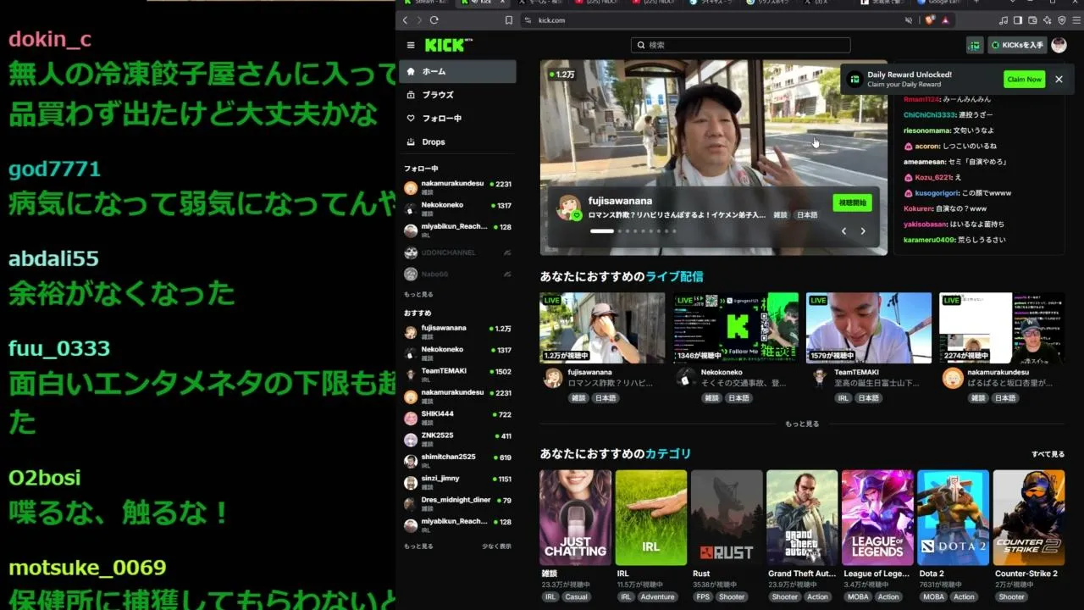Open the nakamurakundesu followed channel
This screenshot has width=1084, height=610.
click(457, 187)
